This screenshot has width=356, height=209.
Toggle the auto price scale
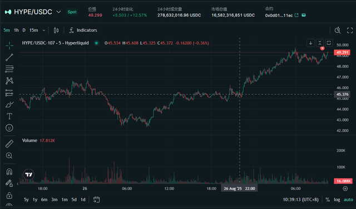pyautogui.click(x=349, y=200)
